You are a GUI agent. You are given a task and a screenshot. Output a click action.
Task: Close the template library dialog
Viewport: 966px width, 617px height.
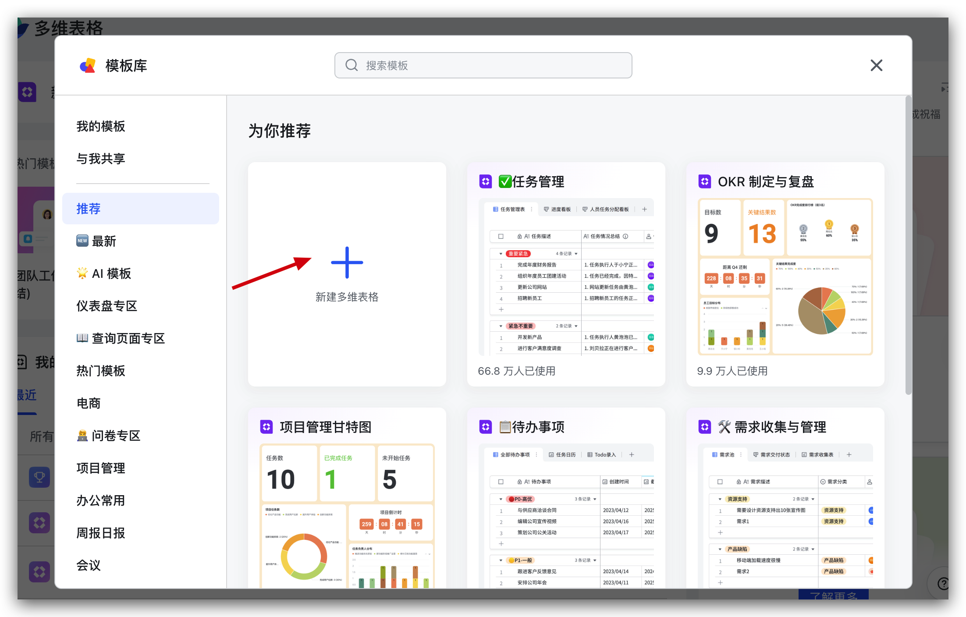click(x=876, y=65)
